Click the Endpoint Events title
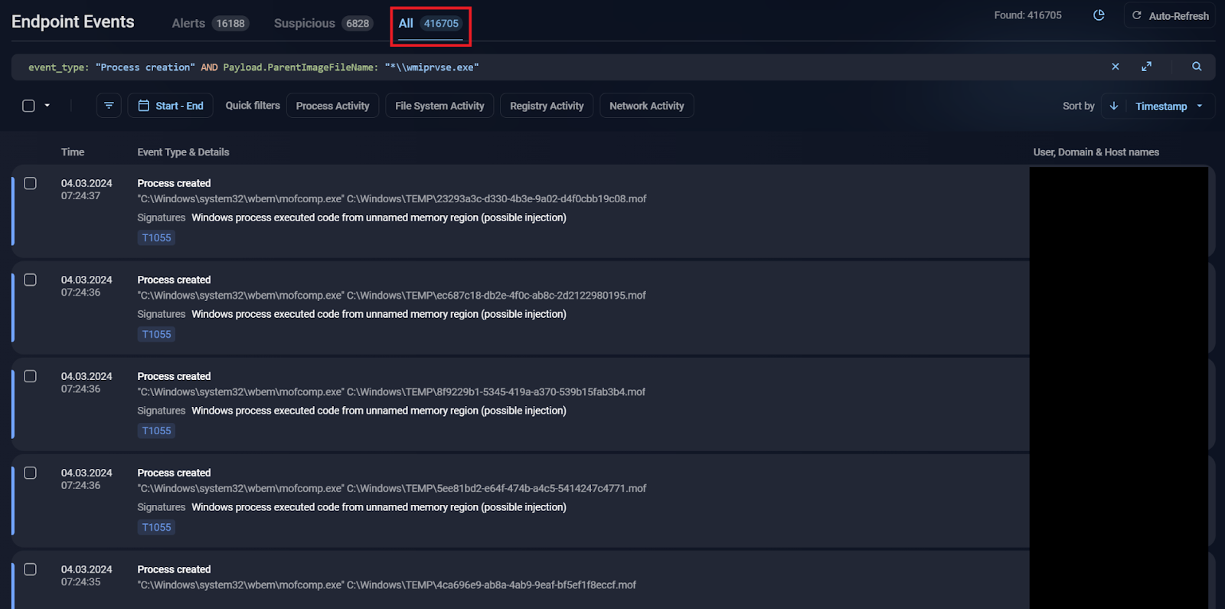The height and width of the screenshot is (609, 1225). (73, 21)
